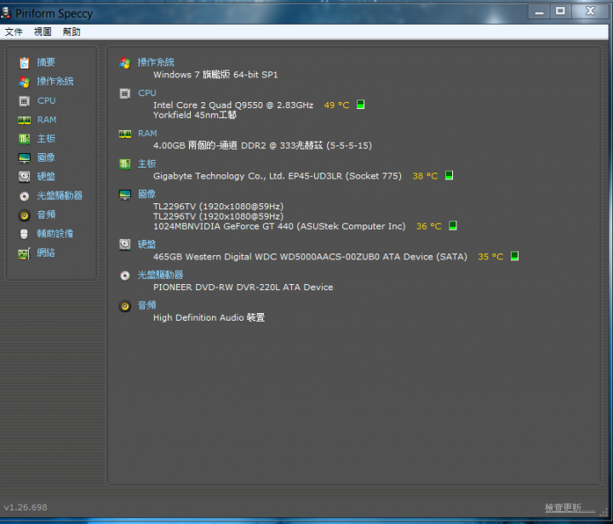Image resolution: width=613 pixels, height=524 pixels.
Task: Click the 圖像 heading link in summary
Action: pos(146,194)
